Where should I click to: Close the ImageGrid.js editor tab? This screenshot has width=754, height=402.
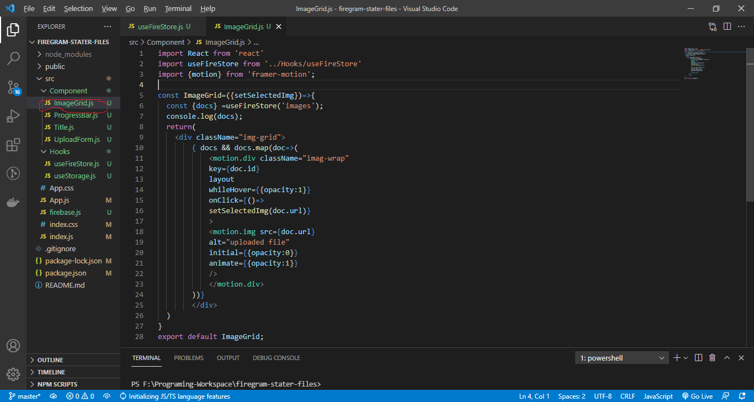pyautogui.click(x=279, y=27)
